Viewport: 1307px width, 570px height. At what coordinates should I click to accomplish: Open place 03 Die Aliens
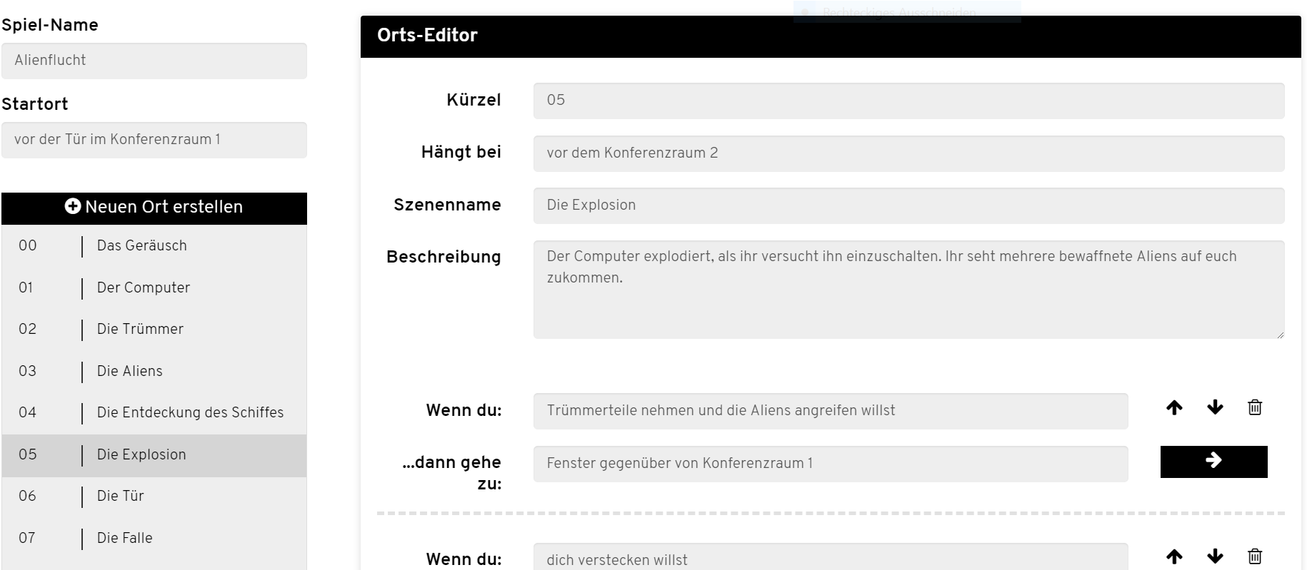[x=154, y=371]
